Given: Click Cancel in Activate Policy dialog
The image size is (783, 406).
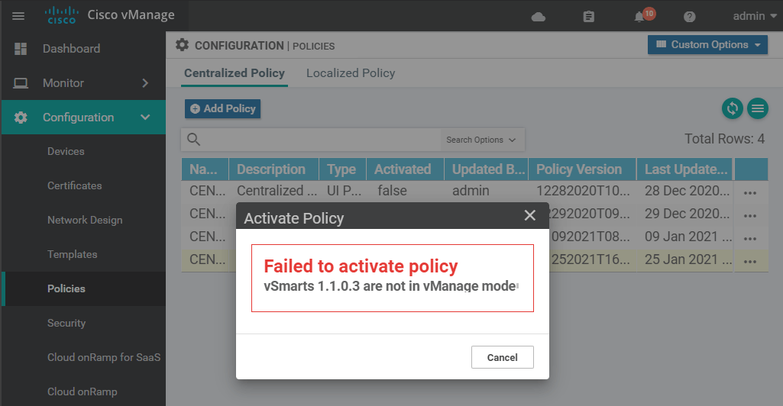Looking at the screenshot, I should click(x=503, y=357).
